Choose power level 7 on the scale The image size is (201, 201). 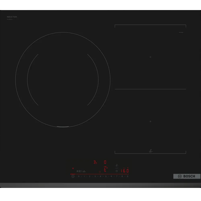(x=117, y=176)
